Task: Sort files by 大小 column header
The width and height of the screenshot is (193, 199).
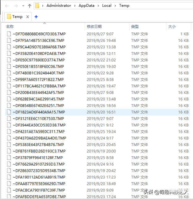Action: click(x=172, y=27)
